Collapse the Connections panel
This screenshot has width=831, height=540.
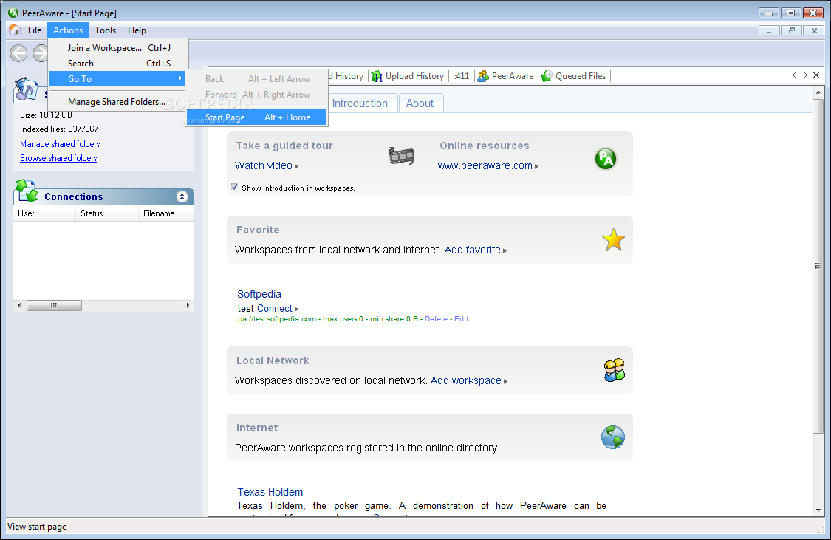click(x=182, y=196)
